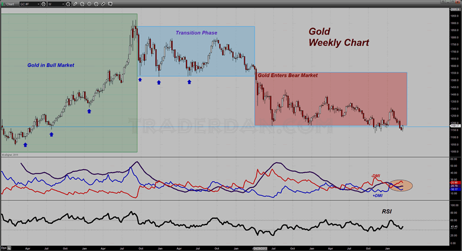This screenshot has width=462, height=251.
Task: Click the Dyn label at bottom left
Action: [x=3, y=248]
